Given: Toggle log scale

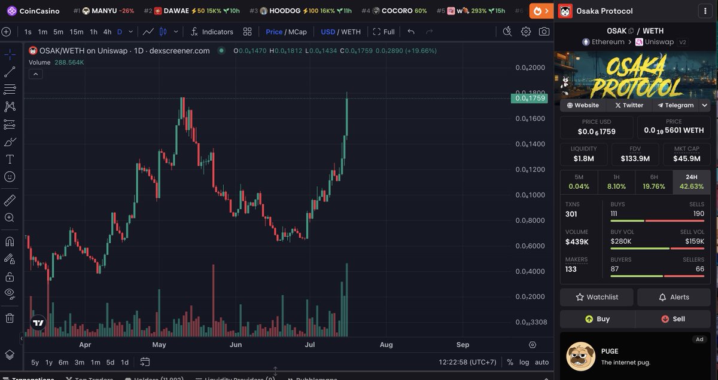Looking at the screenshot, I should 524,362.
